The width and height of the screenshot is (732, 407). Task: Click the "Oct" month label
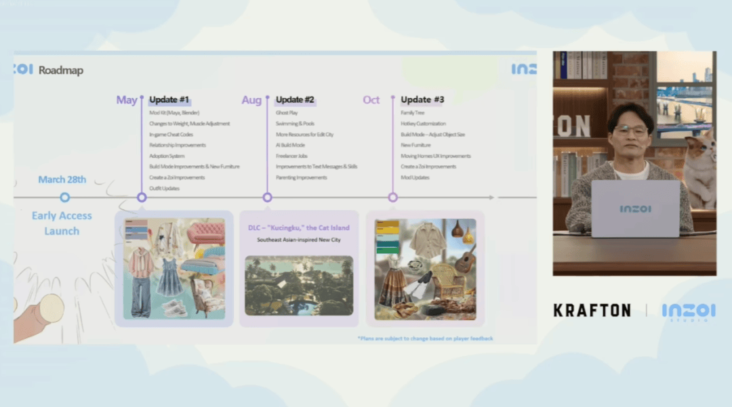pos(371,100)
